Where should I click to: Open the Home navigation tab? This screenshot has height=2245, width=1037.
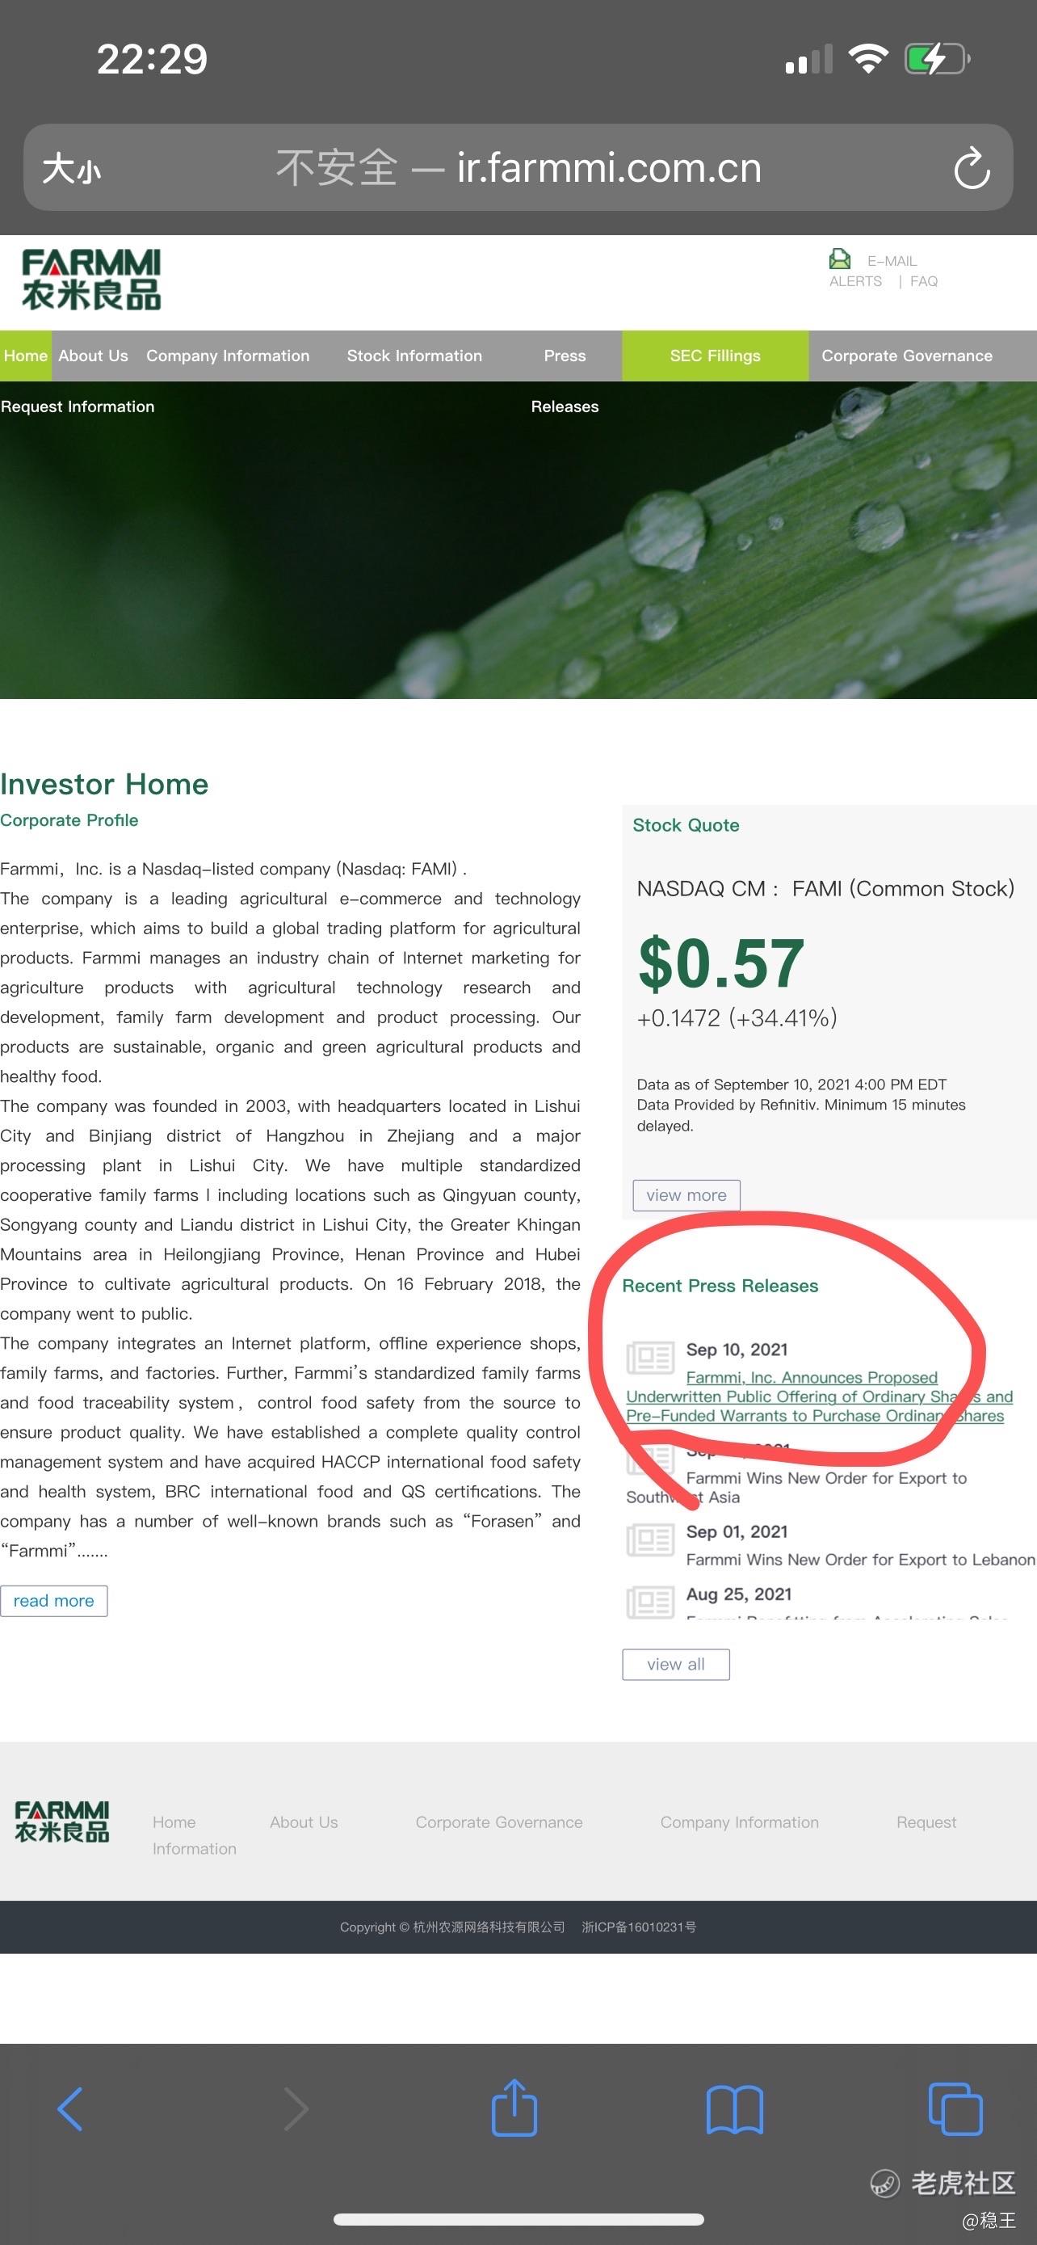click(25, 356)
